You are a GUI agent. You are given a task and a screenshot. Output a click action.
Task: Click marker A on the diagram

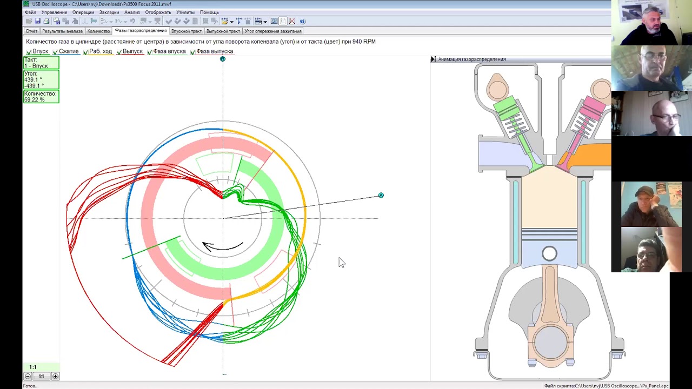tap(381, 195)
